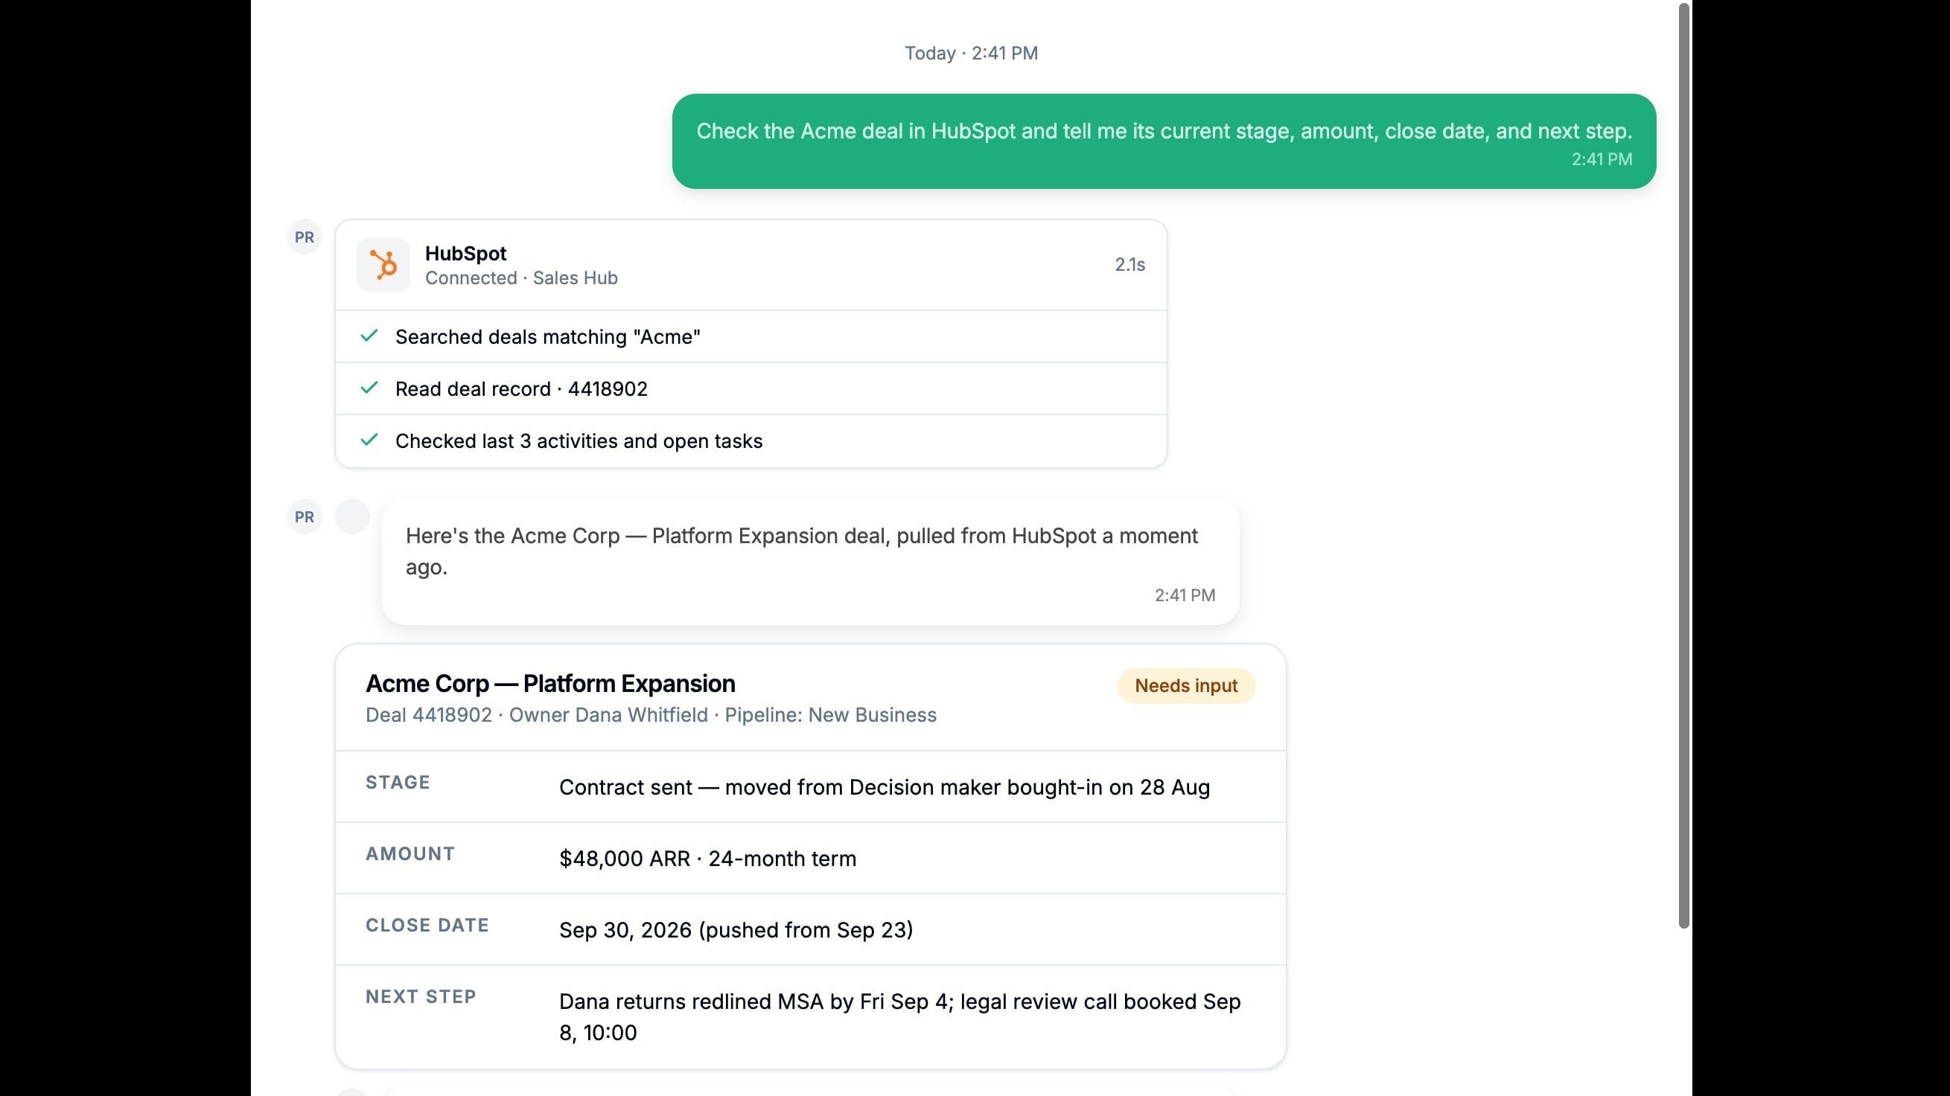The height and width of the screenshot is (1096, 1950).
Task: Click the 'Today · 2:41 PM' date header
Action: pyautogui.click(x=971, y=53)
